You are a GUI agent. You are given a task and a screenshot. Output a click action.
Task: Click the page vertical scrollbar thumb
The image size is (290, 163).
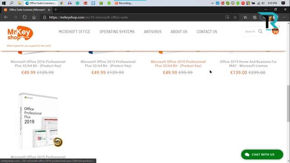tap(288, 104)
